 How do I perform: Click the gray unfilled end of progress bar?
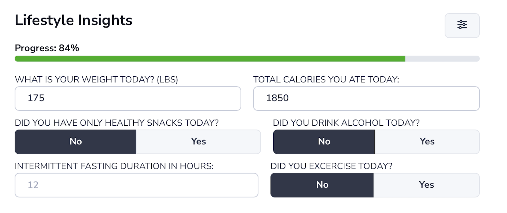click(x=442, y=59)
